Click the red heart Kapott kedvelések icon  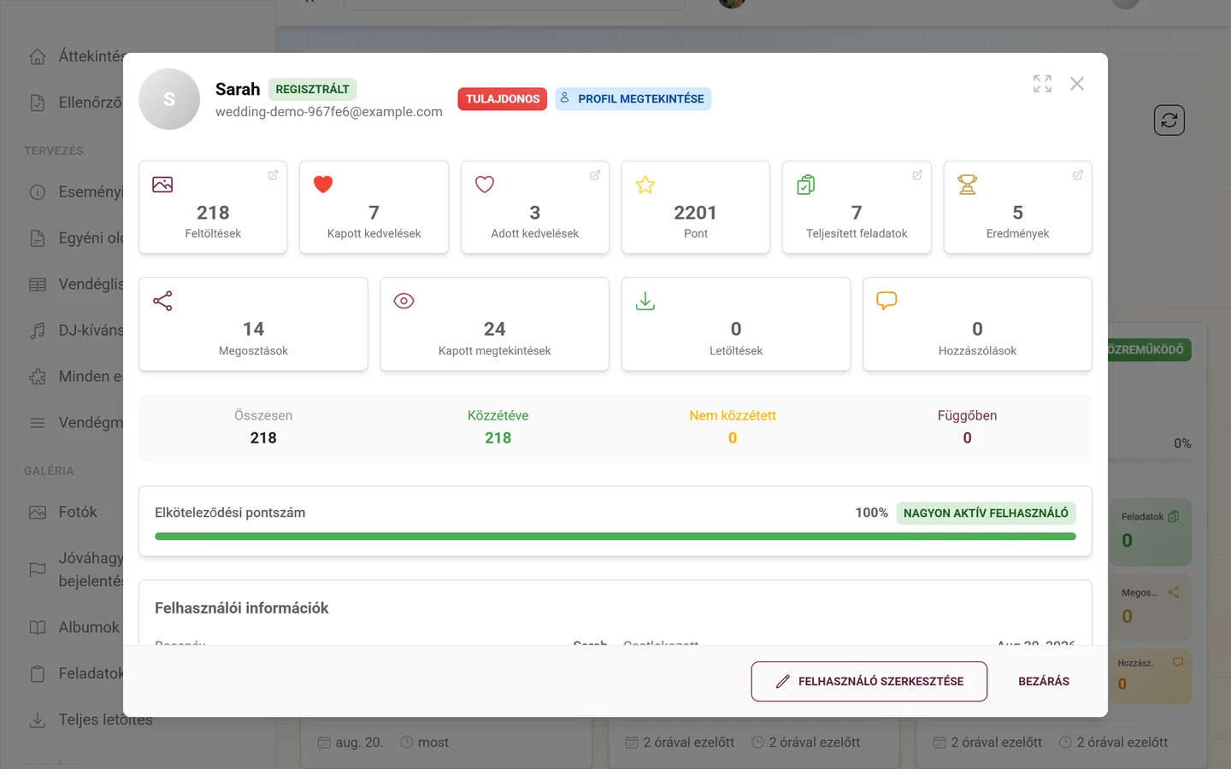pyautogui.click(x=323, y=185)
